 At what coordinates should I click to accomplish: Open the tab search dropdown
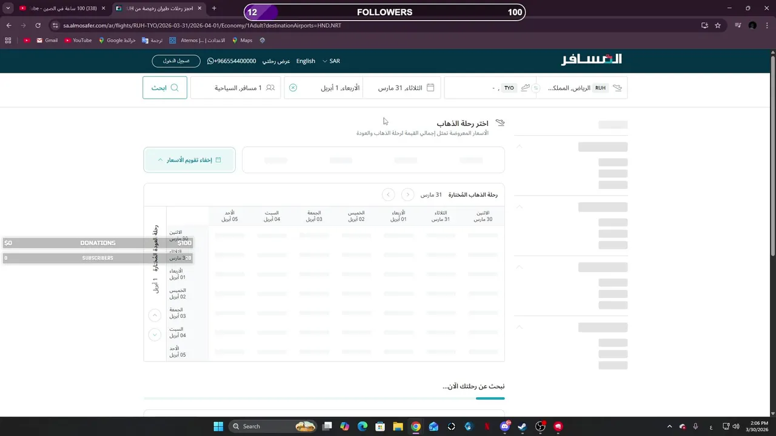[x=8, y=8]
